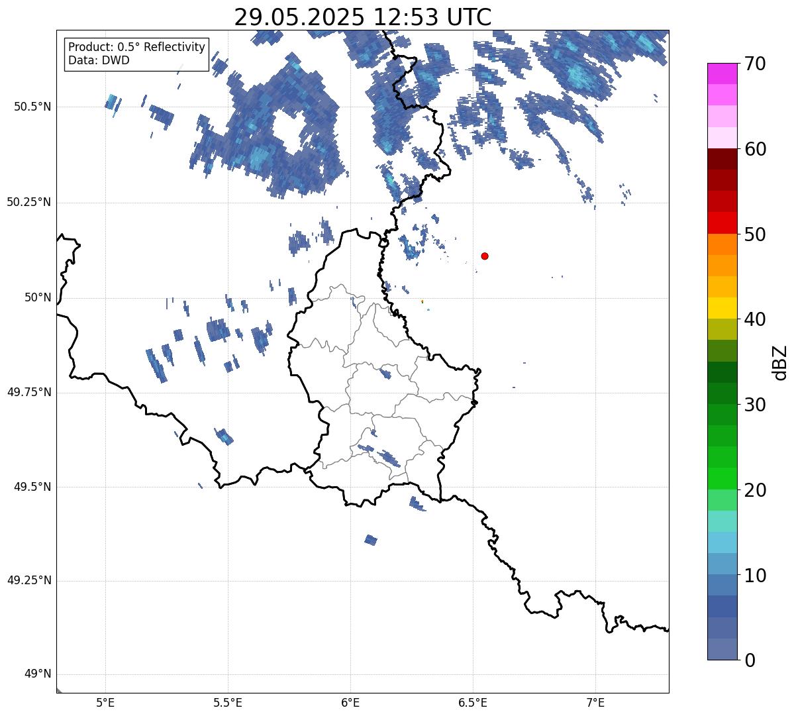Click the 6.5°E longitude label
Viewport: 796px width, 716px height.
473,703
